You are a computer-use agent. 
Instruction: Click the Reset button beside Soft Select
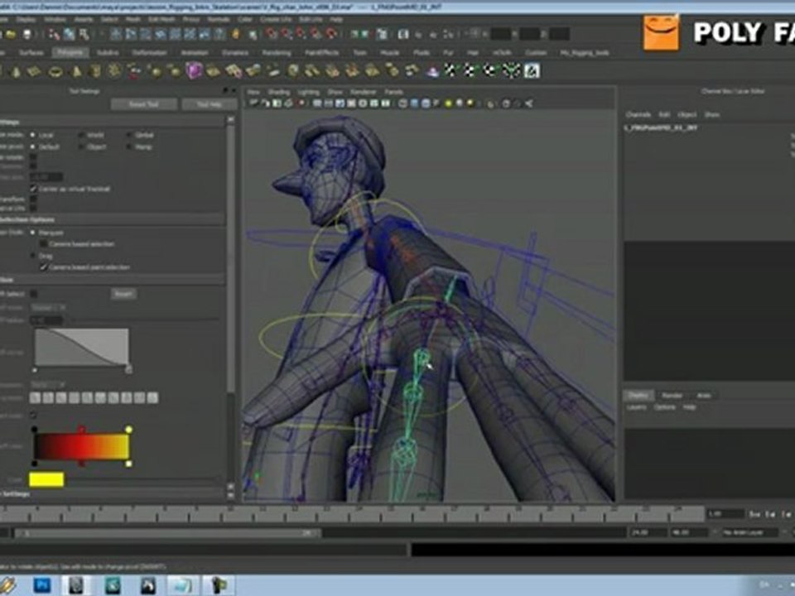pyautogui.click(x=123, y=293)
